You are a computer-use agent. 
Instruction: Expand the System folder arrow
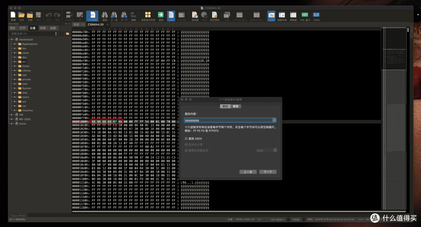(15, 88)
